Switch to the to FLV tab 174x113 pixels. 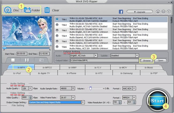98,68
